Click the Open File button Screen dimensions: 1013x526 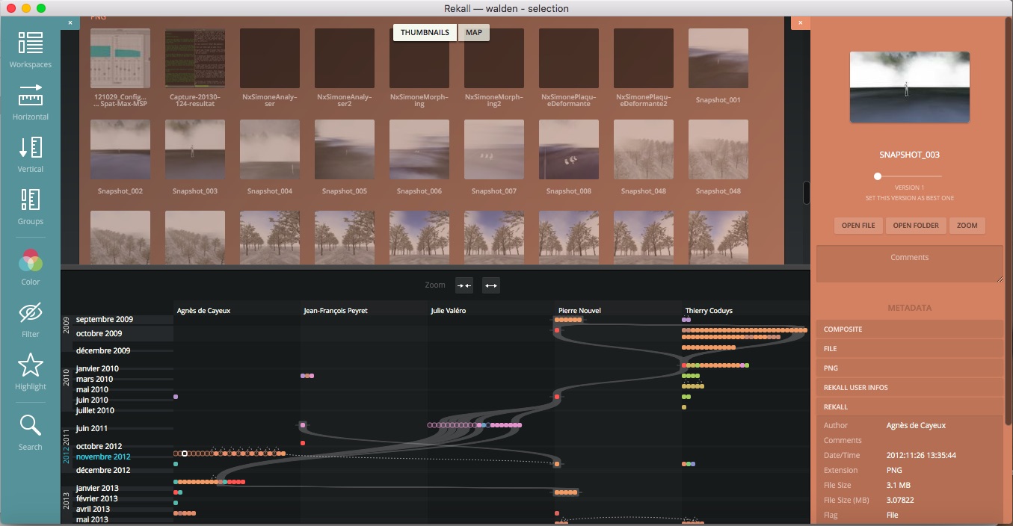[x=858, y=225]
